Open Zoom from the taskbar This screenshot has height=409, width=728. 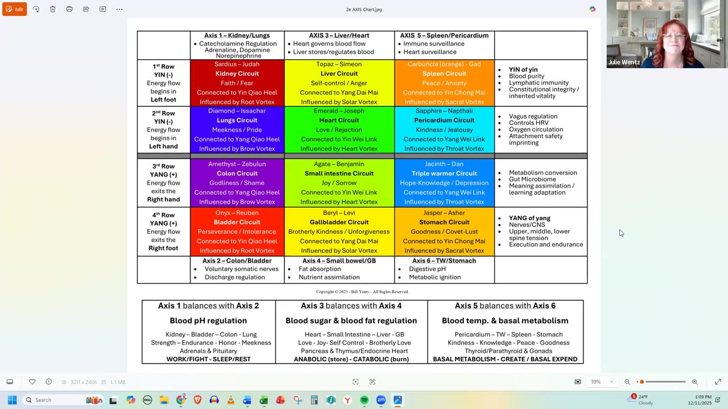(381, 400)
